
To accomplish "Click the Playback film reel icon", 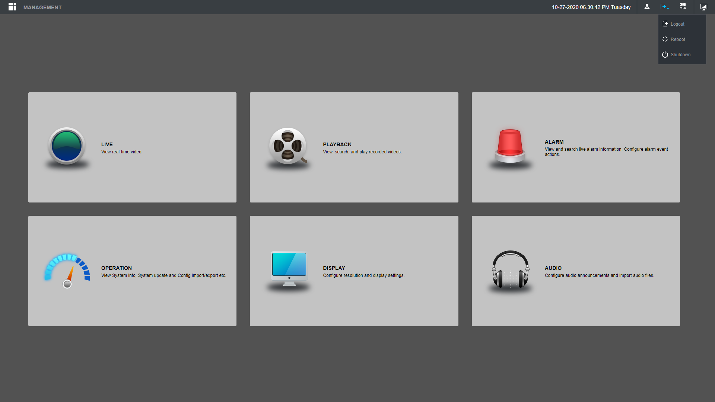I will [288, 146].
